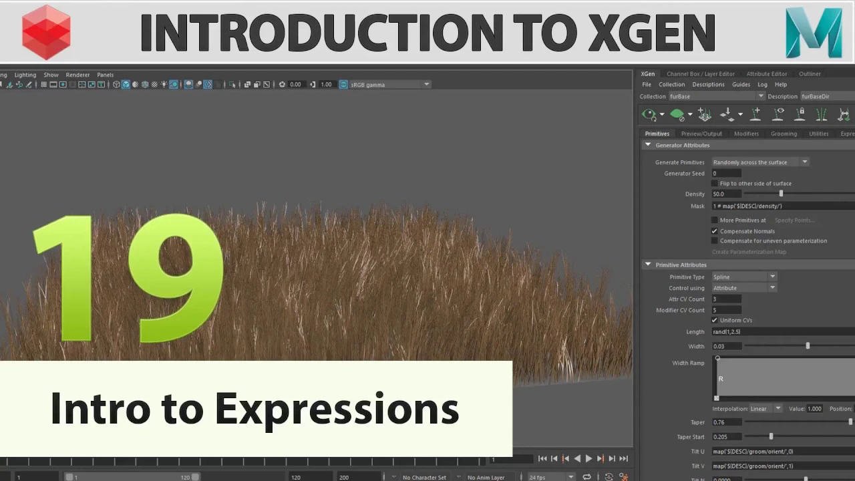Viewport: 855px width, 481px height.
Task: Click go to start of playback range
Action: (x=542, y=458)
